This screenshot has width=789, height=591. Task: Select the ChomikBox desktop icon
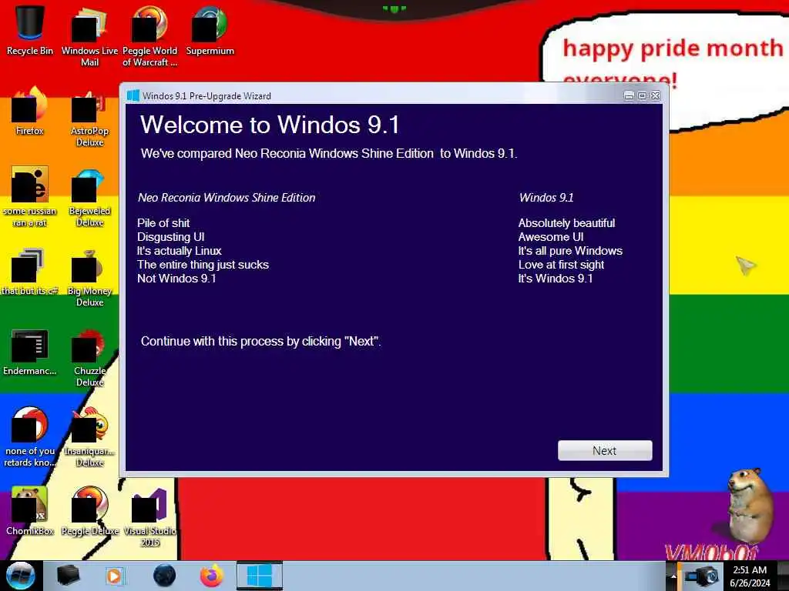30,511
